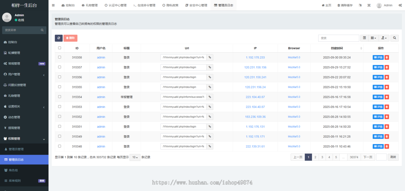The width and height of the screenshot is (405, 191).
Task: Check the checkbox for row 315348
Action: click(x=60, y=146)
